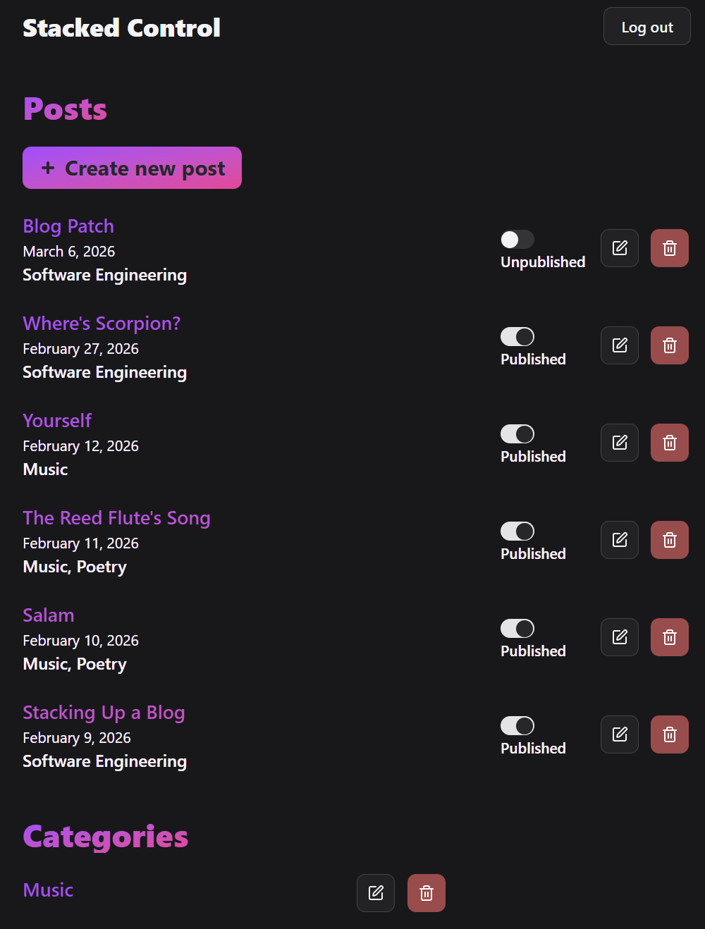The width and height of the screenshot is (705, 929).
Task: Click the edit pencil next to the Music category
Action: [x=375, y=892]
